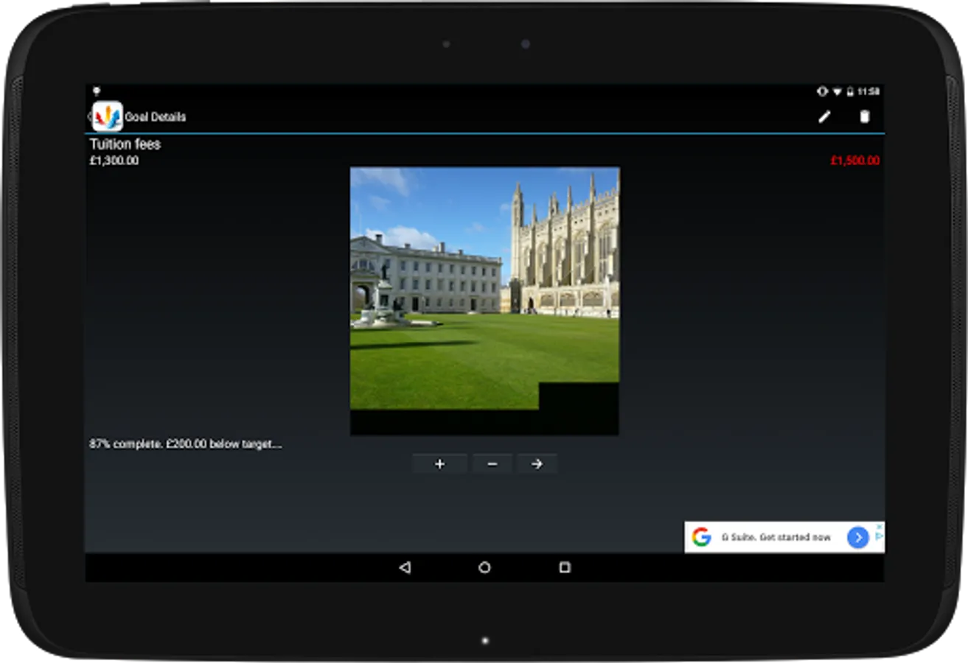Screen dimensions: 968x663
Task: Open the goal photo of the college
Action: coord(484,301)
